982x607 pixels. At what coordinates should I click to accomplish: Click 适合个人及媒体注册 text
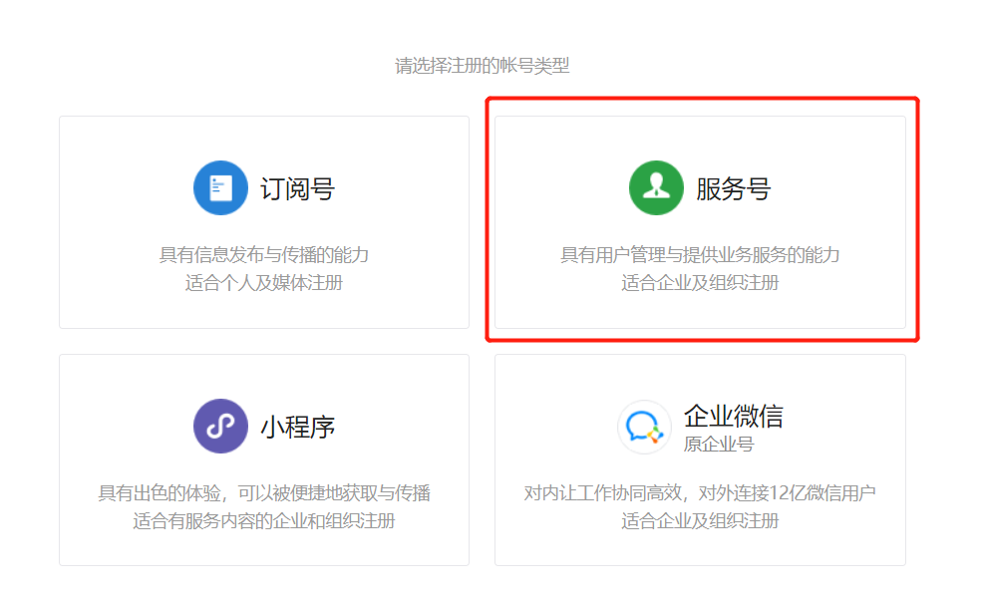(x=263, y=282)
